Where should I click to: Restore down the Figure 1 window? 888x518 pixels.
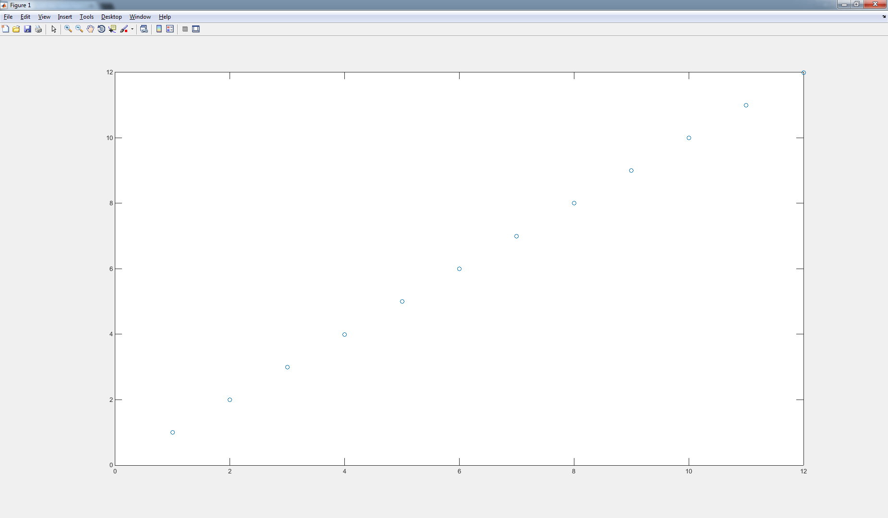(857, 4)
